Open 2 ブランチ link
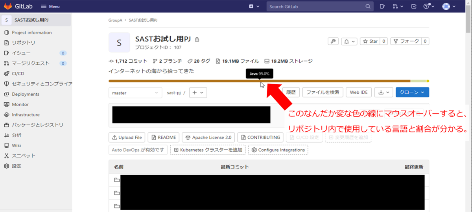472x212 pixels. (x=168, y=61)
